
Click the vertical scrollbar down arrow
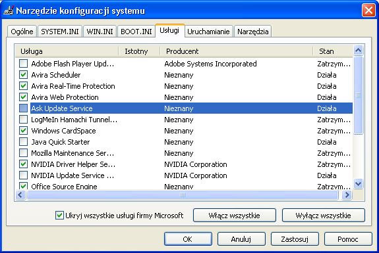point(358,184)
